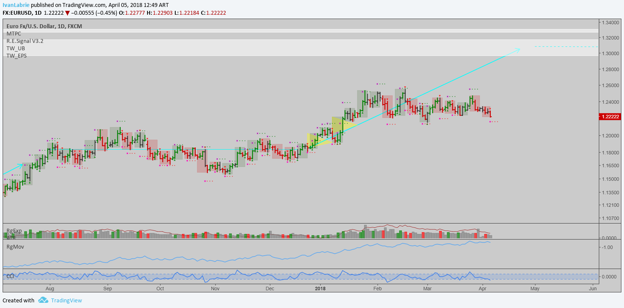Click the 1.13500 price axis label
Viewport: 624px width, 308px height.
click(x=610, y=192)
